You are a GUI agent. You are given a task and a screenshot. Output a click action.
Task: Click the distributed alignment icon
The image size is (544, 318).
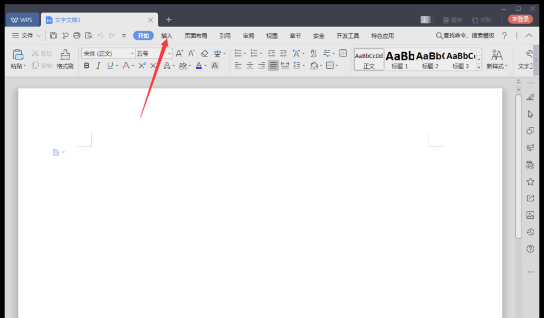click(285, 66)
